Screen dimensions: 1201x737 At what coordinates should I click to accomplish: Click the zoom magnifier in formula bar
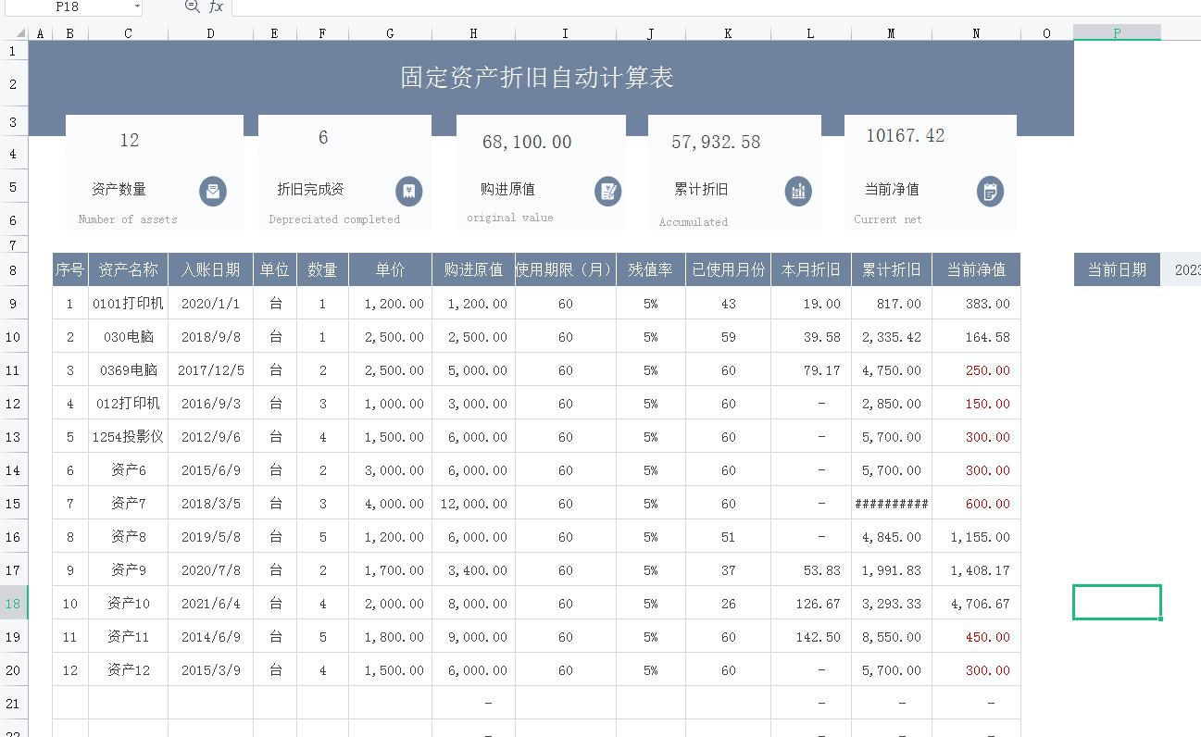192,6
